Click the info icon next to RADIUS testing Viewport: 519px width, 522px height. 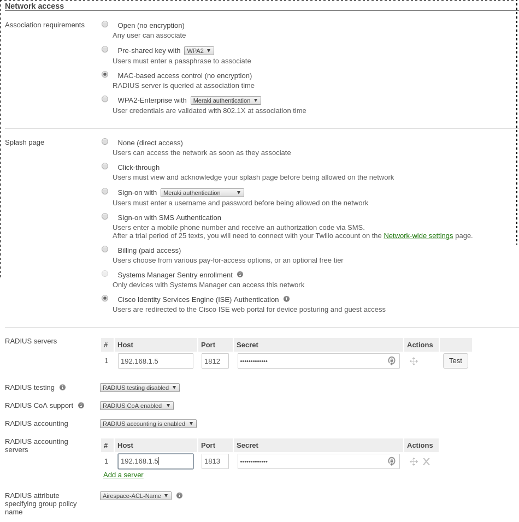62,387
